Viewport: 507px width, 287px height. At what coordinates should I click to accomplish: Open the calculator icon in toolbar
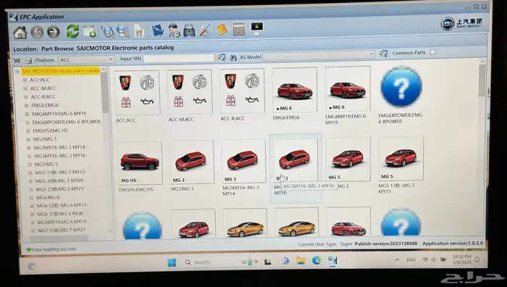[x=239, y=30]
